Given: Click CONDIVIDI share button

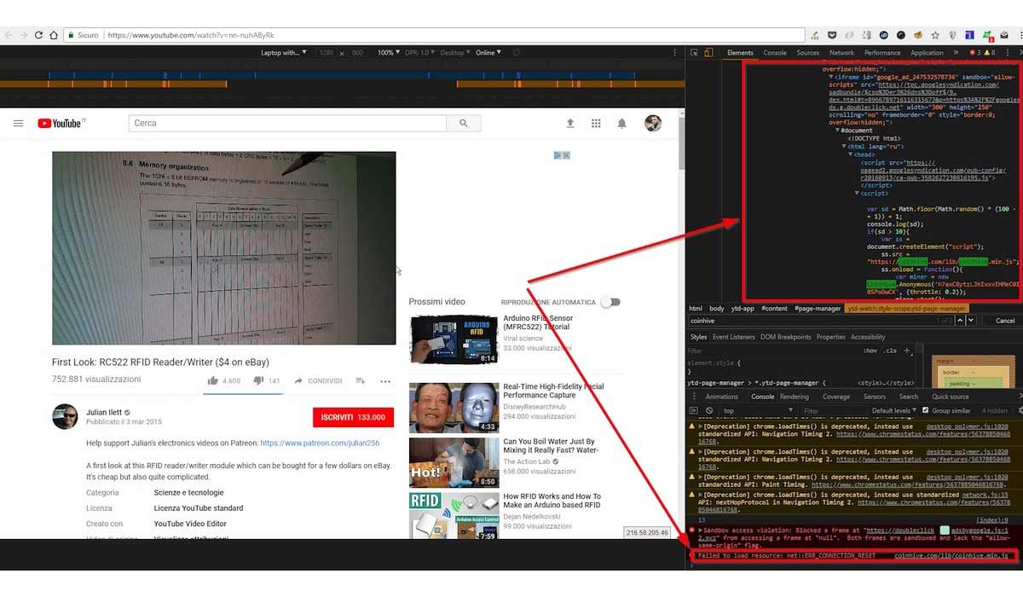Looking at the screenshot, I should pyautogui.click(x=318, y=381).
